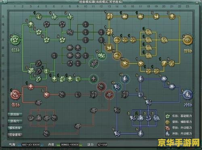Click the 带脉 label under the red root
202x150 pixels.
tap(16, 105)
